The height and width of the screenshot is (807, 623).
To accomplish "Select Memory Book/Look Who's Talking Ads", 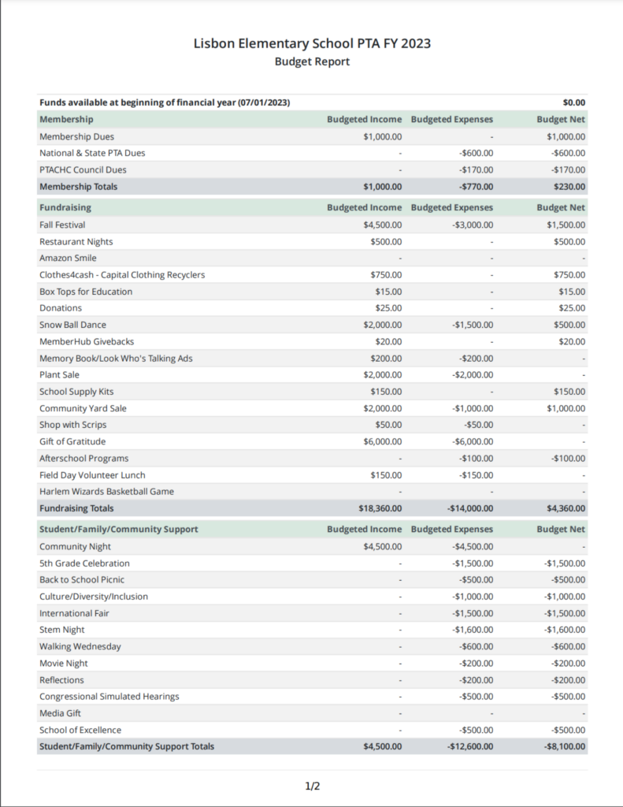I will point(116,359).
